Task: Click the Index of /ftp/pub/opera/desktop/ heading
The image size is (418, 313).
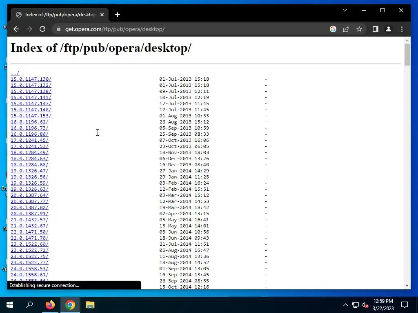Action: click(x=101, y=48)
